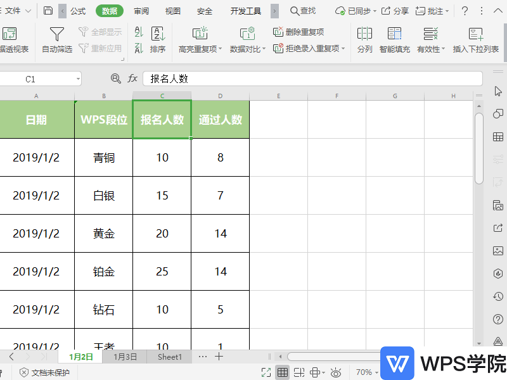The height and width of the screenshot is (380, 507).
Task: Click the Text to Columns (分列) icon
Action: click(364, 34)
